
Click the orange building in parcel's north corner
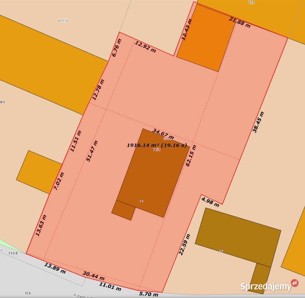click(x=206, y=38)
